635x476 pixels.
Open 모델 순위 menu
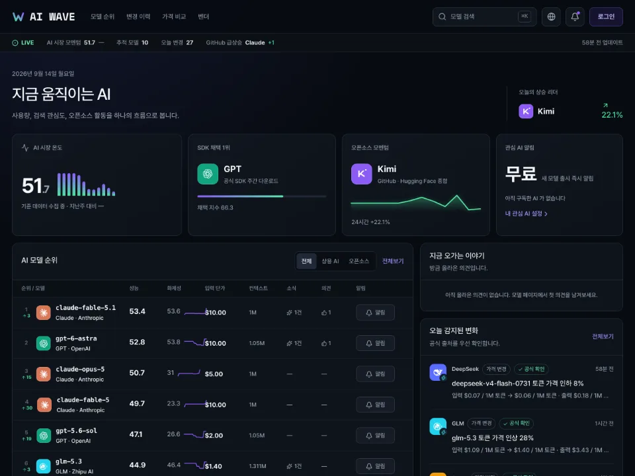click(103, 17)
